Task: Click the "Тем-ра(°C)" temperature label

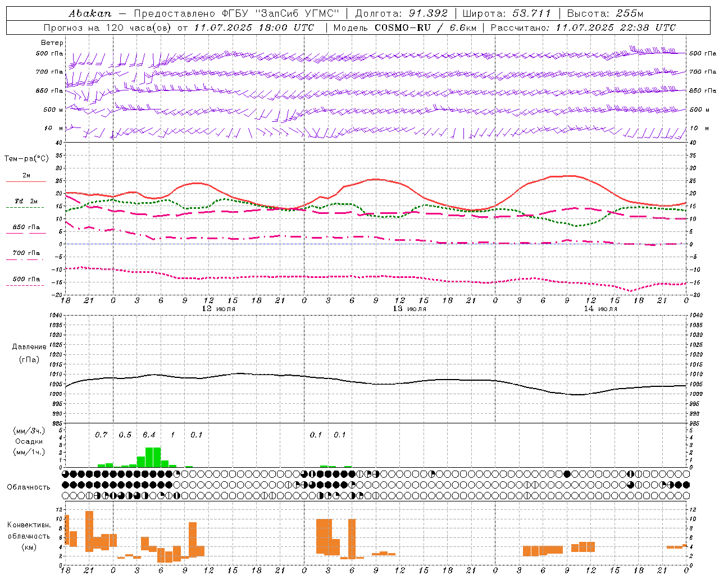Action: tap(26, 159)
